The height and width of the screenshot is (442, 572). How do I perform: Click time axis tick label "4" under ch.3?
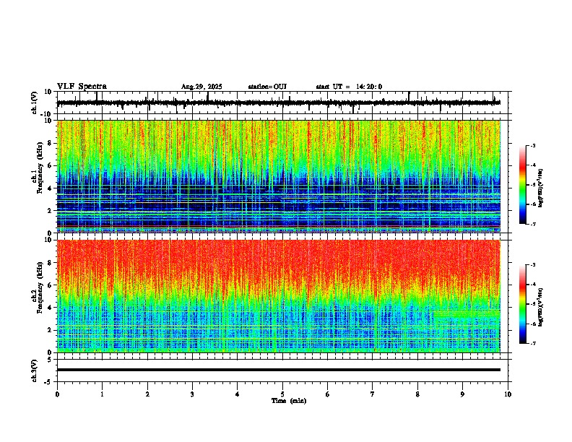(x=238, y=394)
